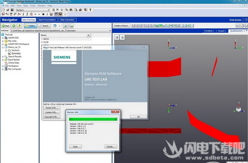Click the question mark help toolbar icon
This screenshot has height=163, width=248.
pos(90,10)
